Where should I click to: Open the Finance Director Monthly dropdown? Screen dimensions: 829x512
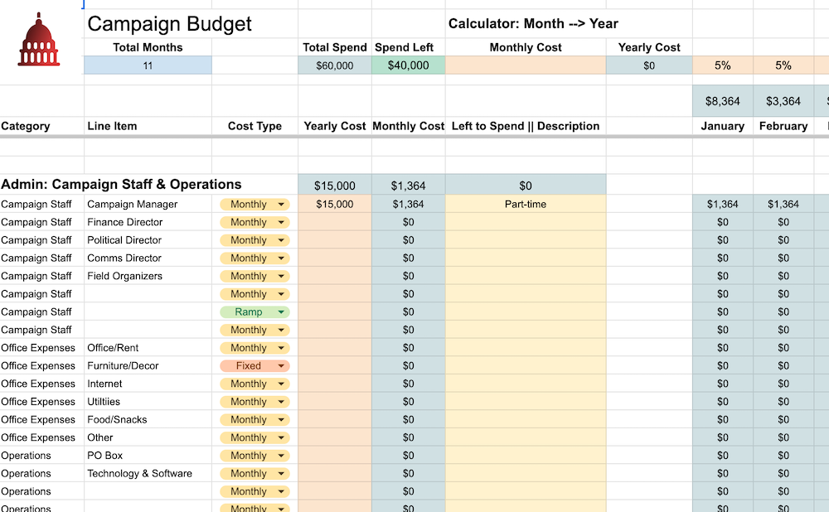tap(254, 222)
